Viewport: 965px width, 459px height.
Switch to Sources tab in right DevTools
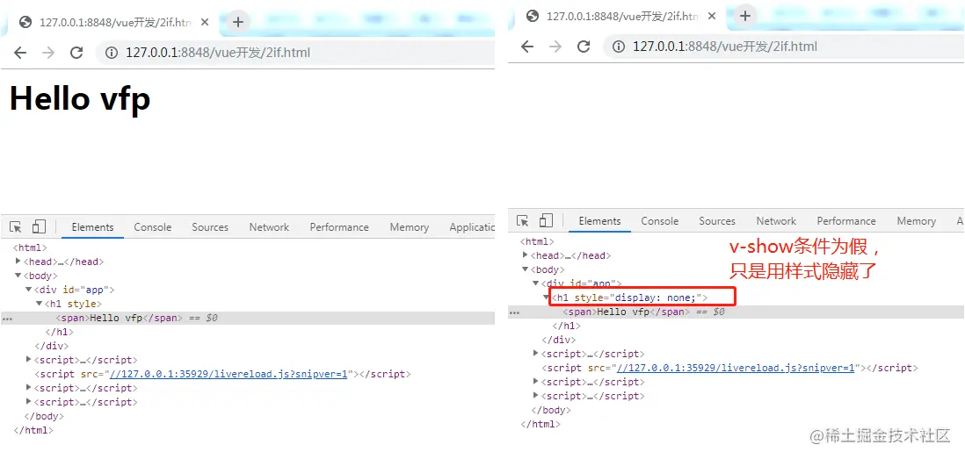717,220
